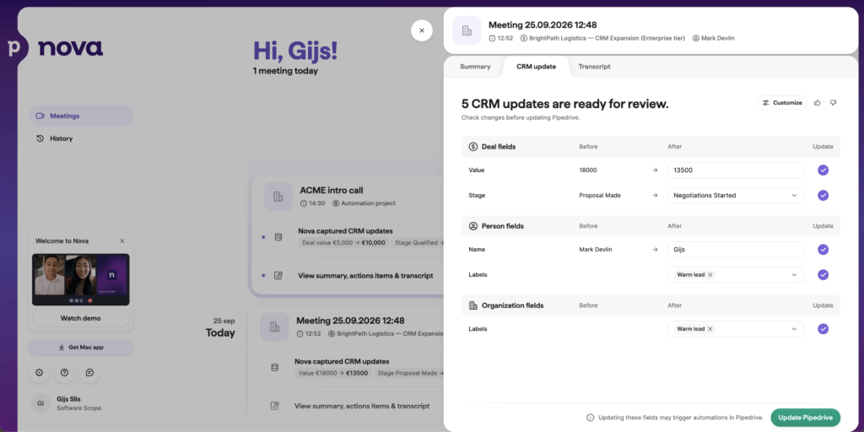Image resolution: width=864 pixels, height=432 pixels.
Task: Click the Customize button
Action: pos(782,102)
